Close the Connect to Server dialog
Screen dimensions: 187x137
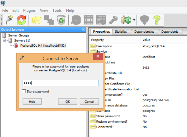pos(98,56)
